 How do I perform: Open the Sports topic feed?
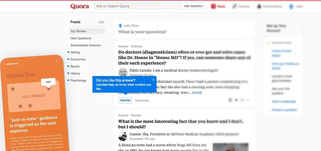(75, 66)
